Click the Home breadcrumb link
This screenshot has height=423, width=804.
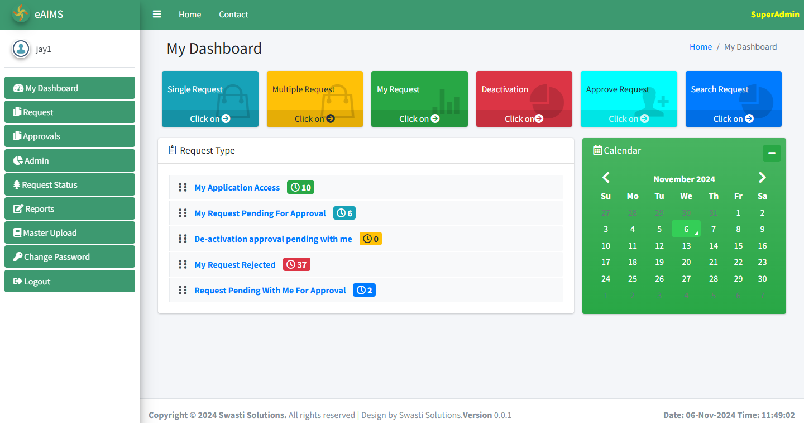point(700,47)
